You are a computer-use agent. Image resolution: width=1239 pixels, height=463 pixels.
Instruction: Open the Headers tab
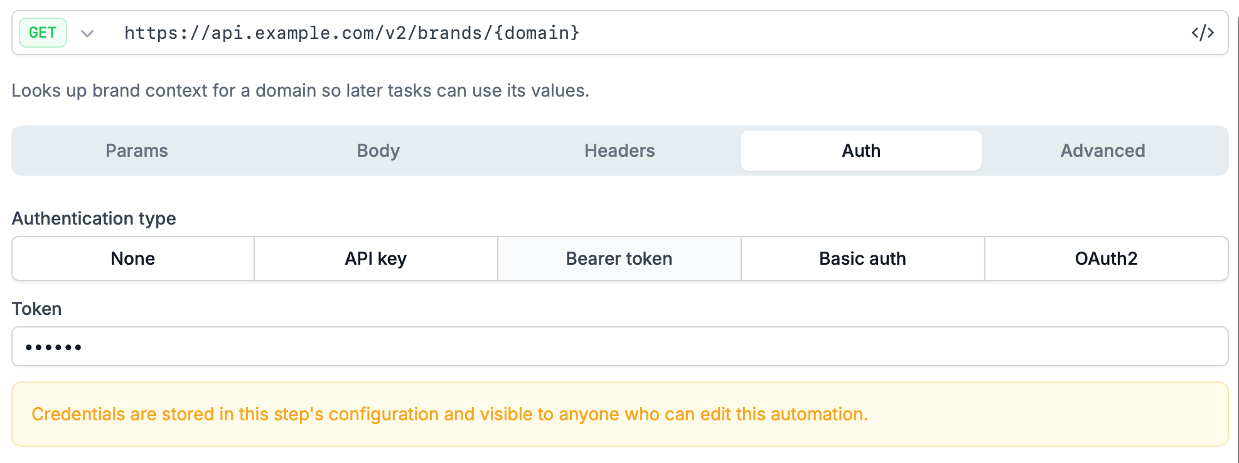(619, 151)
